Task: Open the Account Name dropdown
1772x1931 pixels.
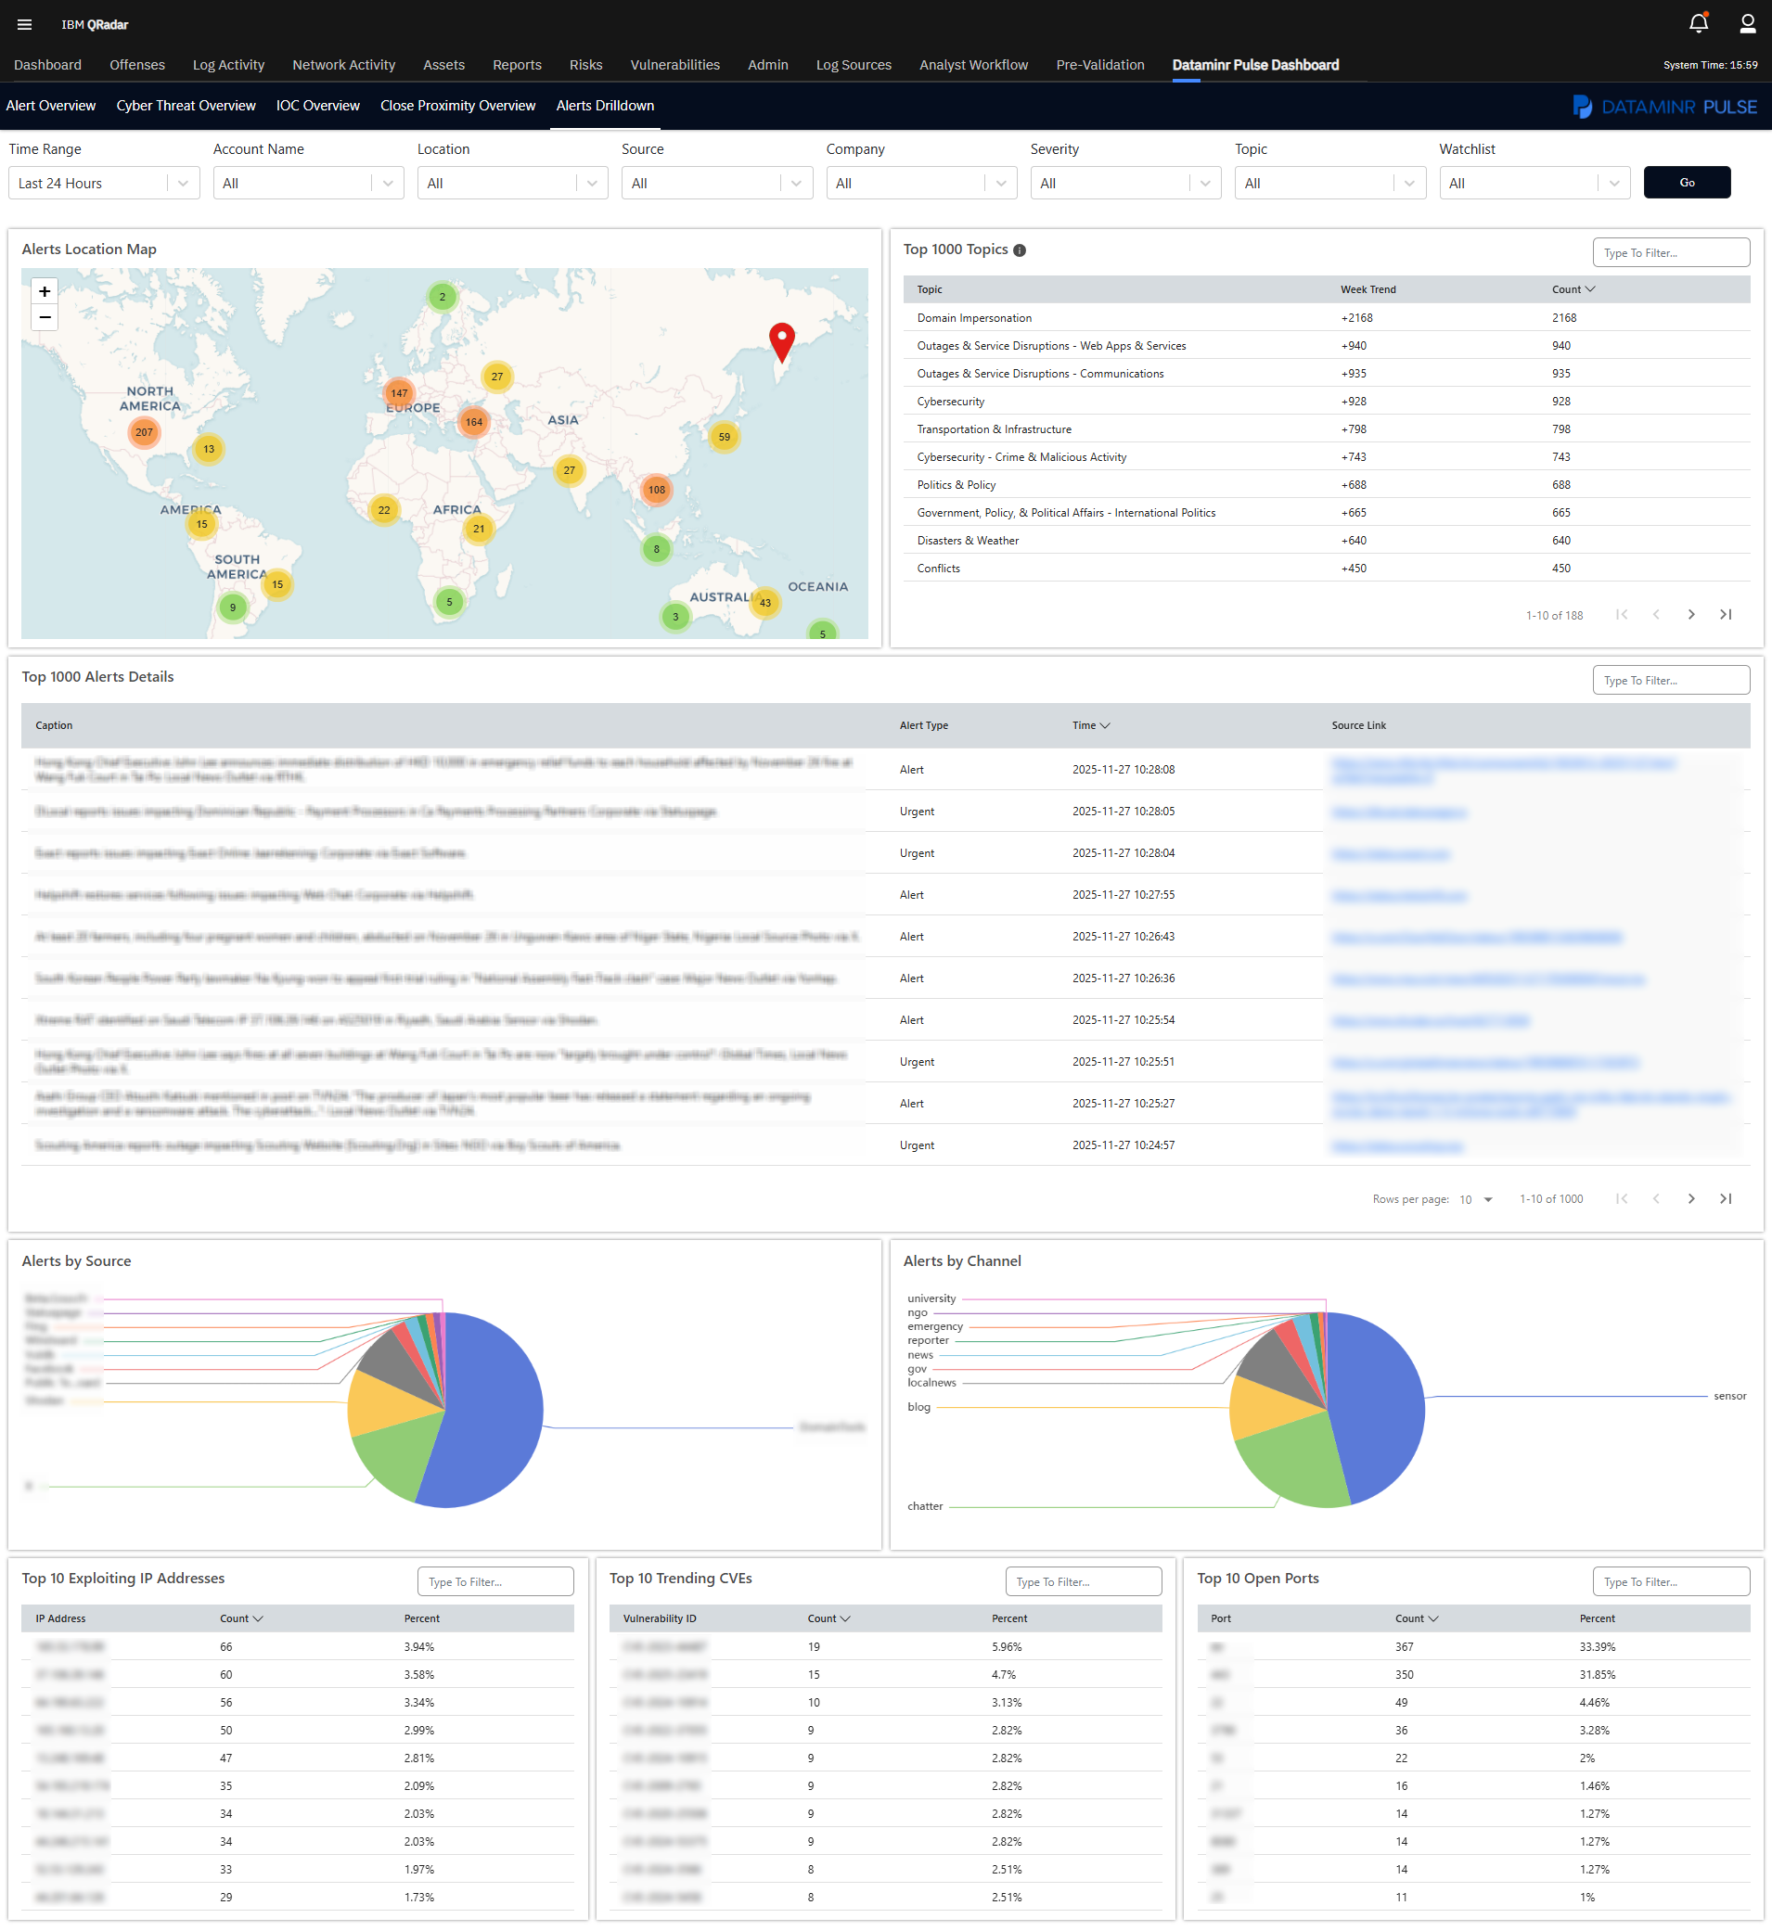Action: (308, 183)
